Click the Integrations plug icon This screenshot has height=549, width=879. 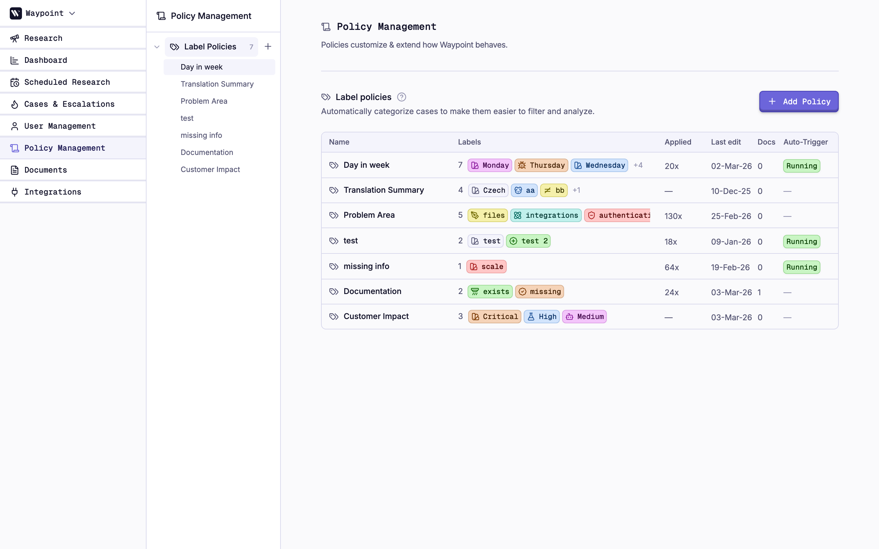(15, 192)
